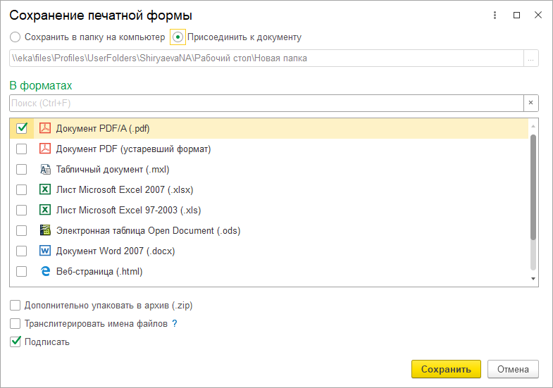The image size is (553, 388).
Task: Open the three-dot window options menu
Action: (495, 15)
